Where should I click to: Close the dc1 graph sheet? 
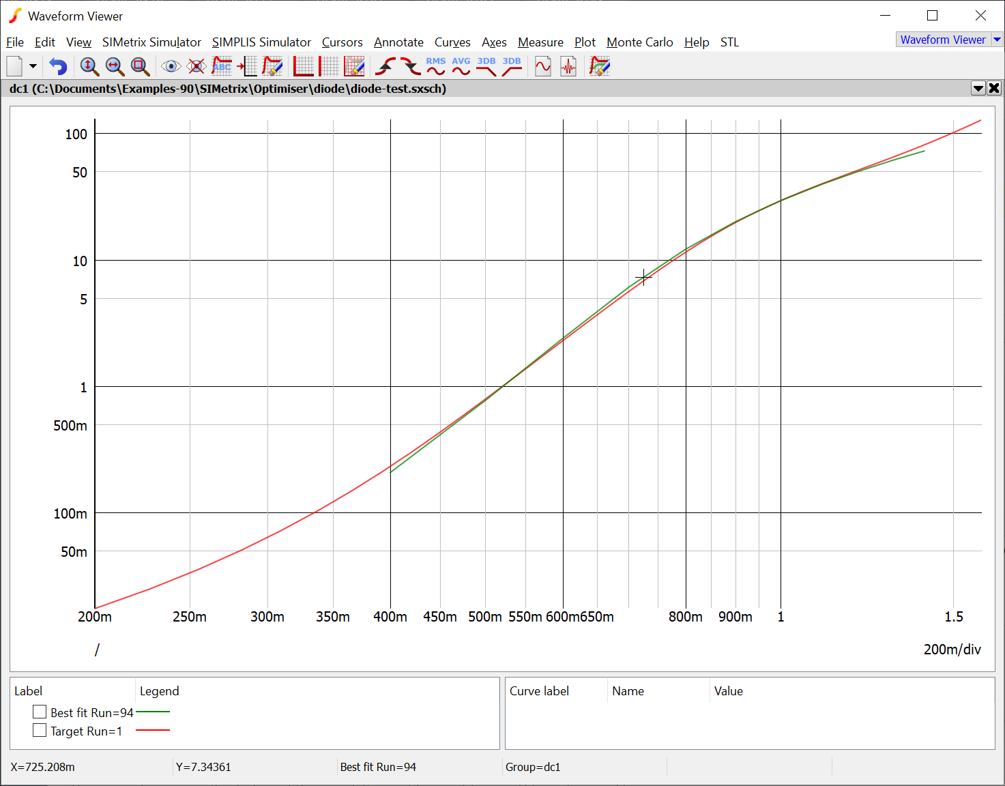[994, 88]
